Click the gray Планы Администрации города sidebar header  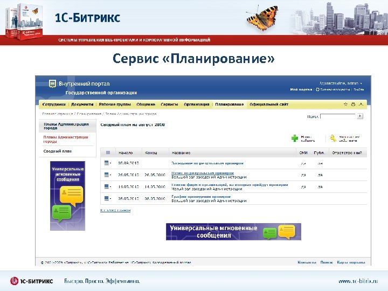(x=67, y=126)
